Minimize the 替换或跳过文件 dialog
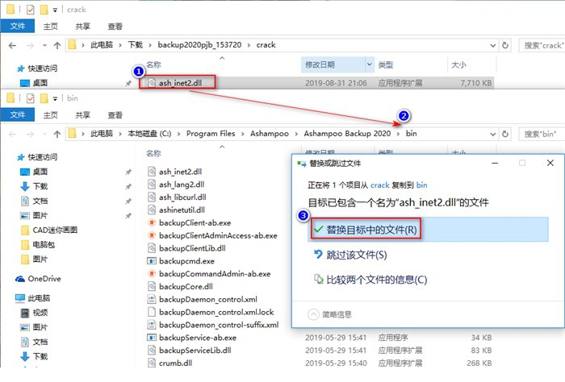This screenshot has height=382, width=565. 495,163
